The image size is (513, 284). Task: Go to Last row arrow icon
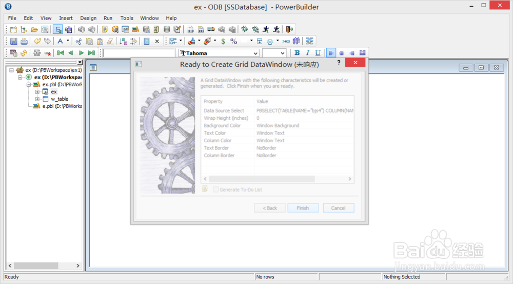click(x=92, y=53)
